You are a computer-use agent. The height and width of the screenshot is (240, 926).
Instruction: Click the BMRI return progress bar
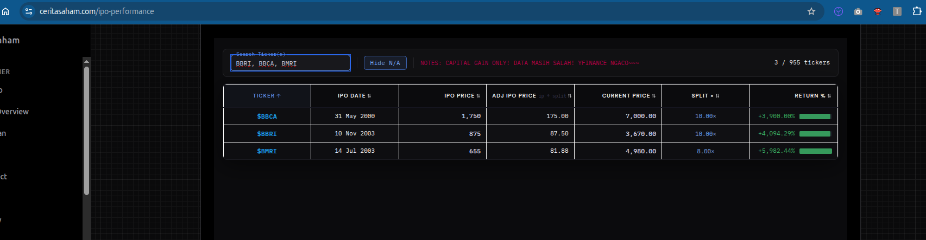(x=816, y=151)
